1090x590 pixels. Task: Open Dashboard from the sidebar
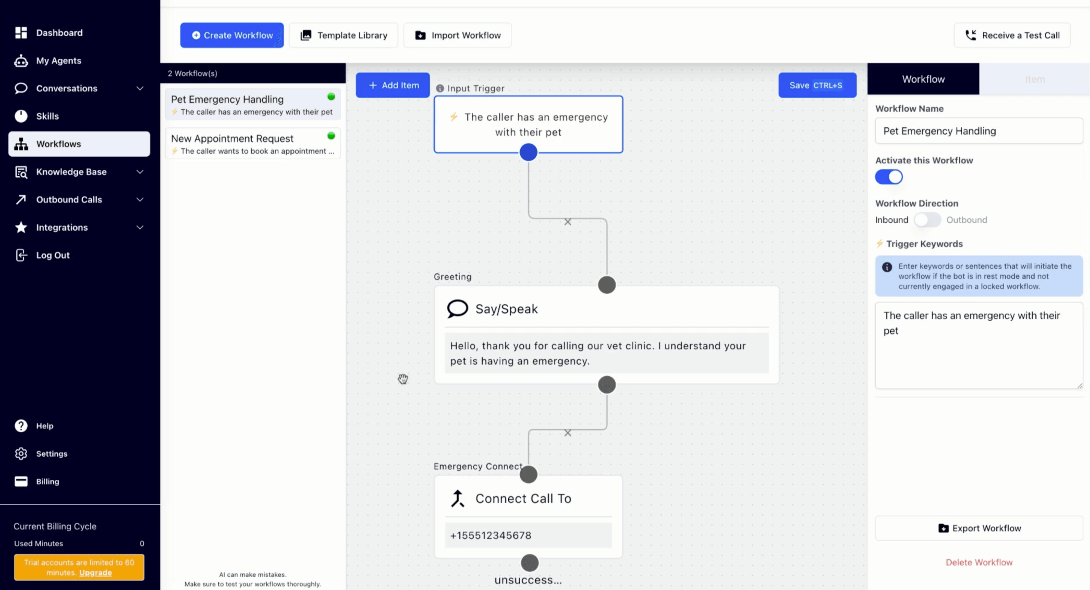tap(59, 32)
